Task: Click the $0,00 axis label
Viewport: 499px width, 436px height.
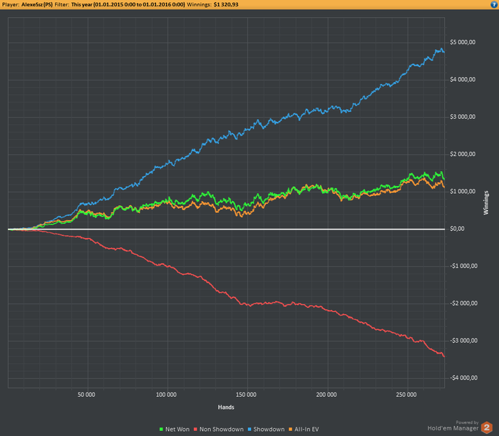Action: [x=458, y=229]
